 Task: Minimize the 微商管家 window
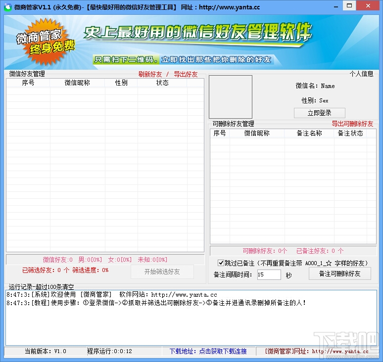tap(336, 6)
